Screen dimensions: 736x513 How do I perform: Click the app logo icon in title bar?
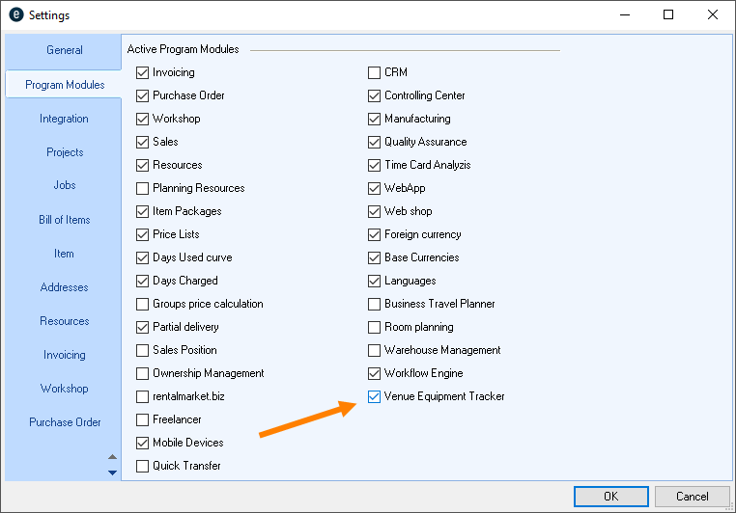click(15, 15)
